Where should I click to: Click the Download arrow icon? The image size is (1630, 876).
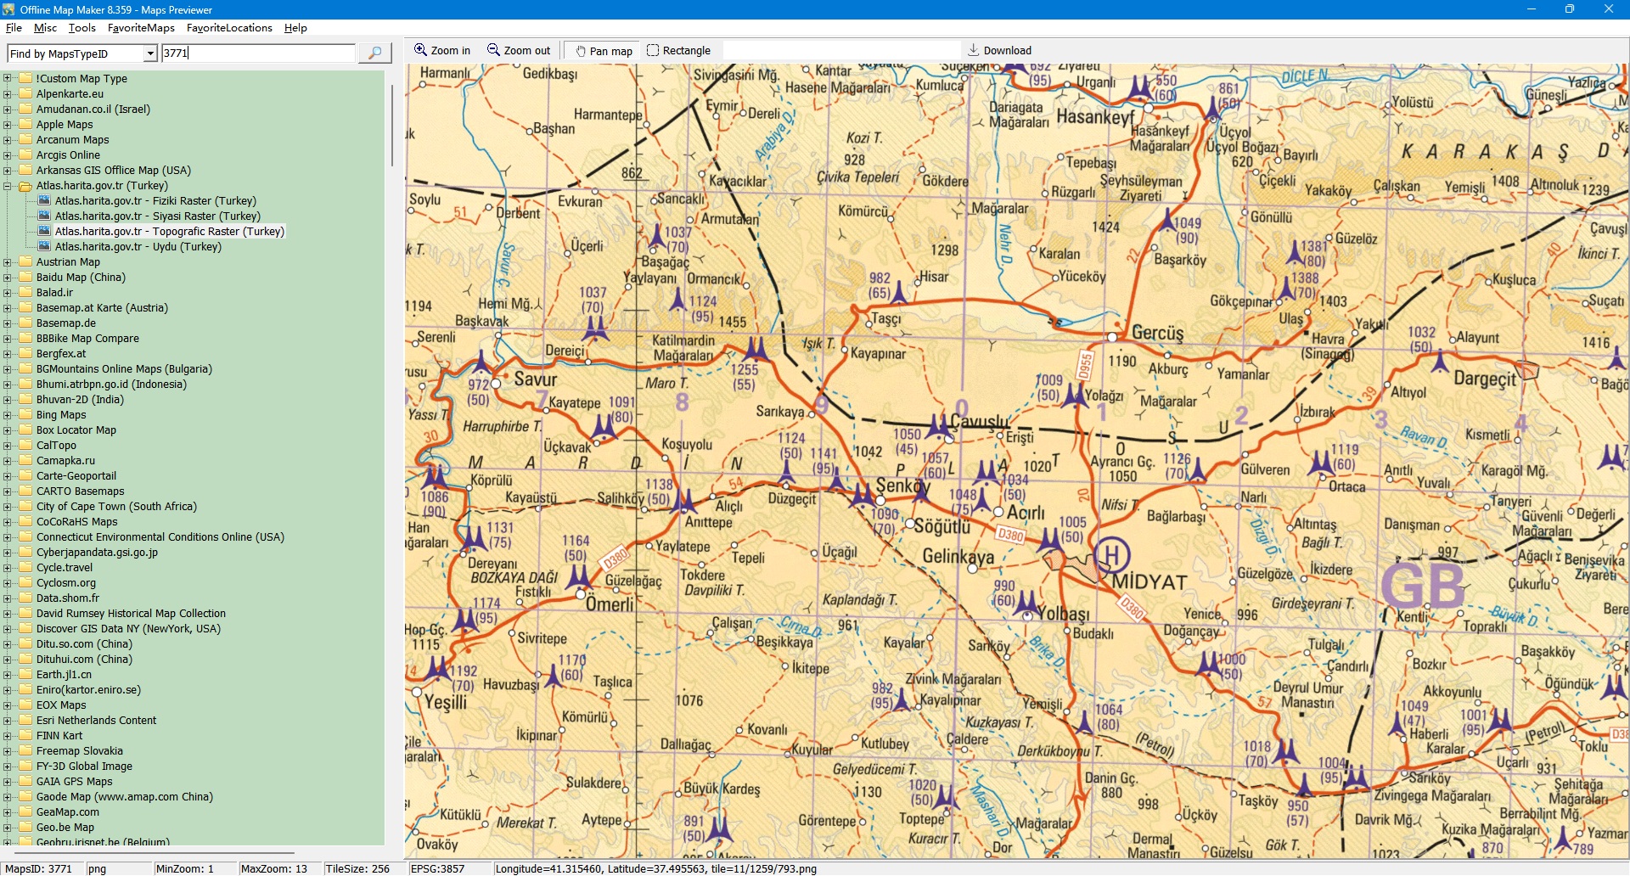974,50
